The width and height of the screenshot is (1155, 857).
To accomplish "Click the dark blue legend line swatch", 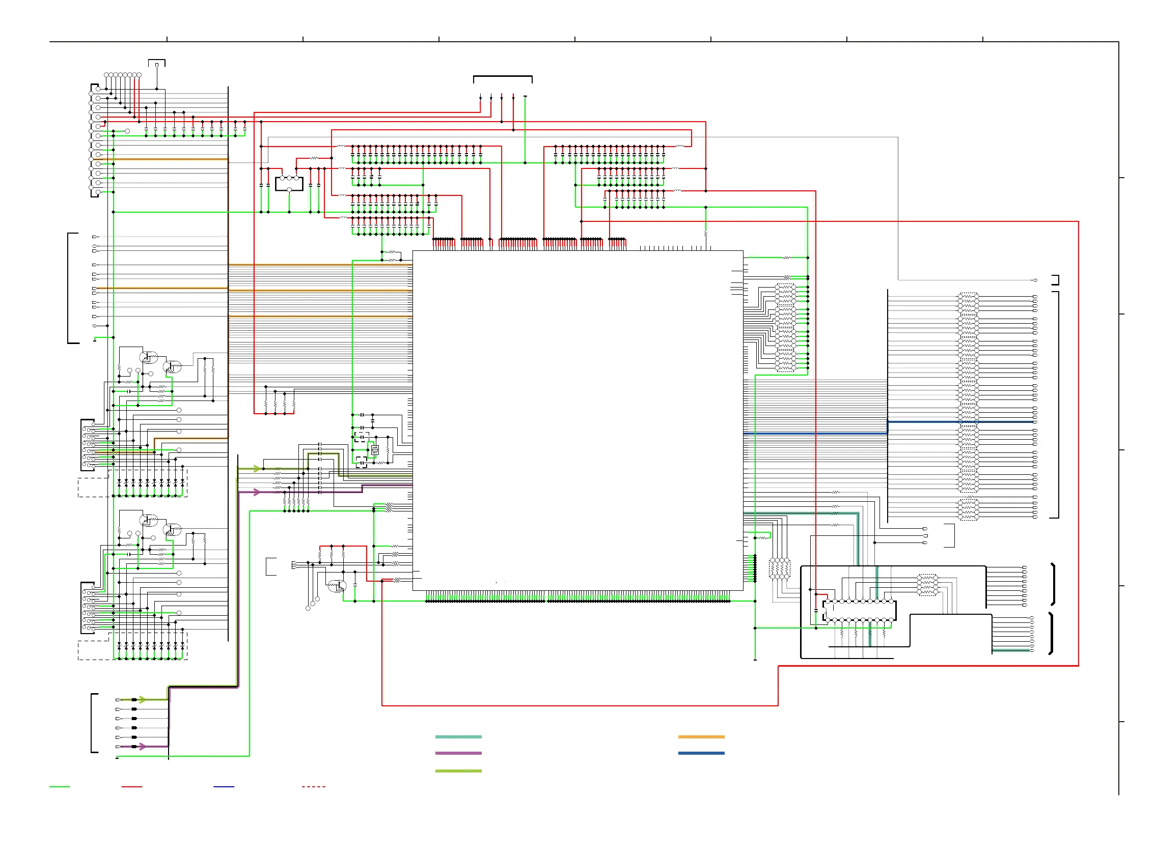I will coord(701,753).
